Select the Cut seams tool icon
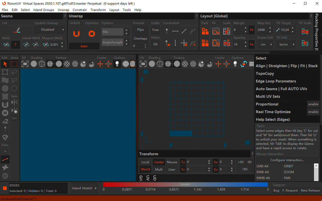322x201 pixels. click(x=17, y=30)
